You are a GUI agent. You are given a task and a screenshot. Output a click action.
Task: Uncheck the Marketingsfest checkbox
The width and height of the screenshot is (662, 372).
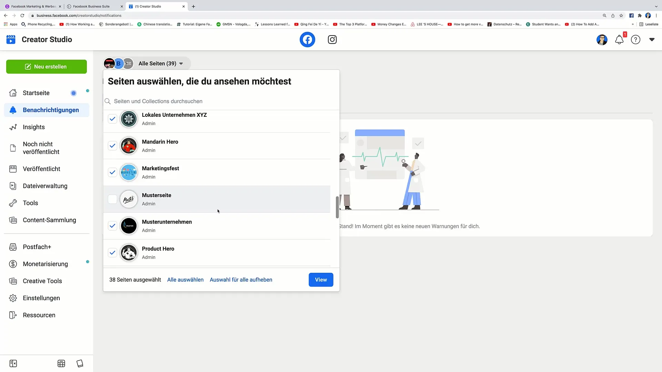click(112, 172)
